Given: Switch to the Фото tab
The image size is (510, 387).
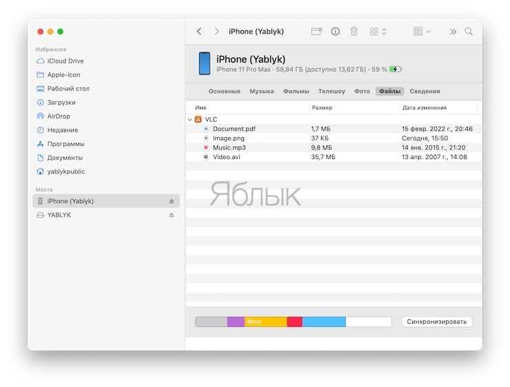Looking at the screenshot, I should coord(362,92).
